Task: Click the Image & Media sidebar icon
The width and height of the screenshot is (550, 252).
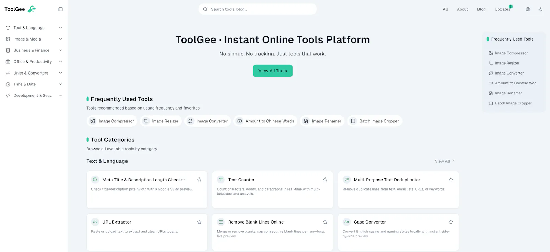Action: coord(8,39)
